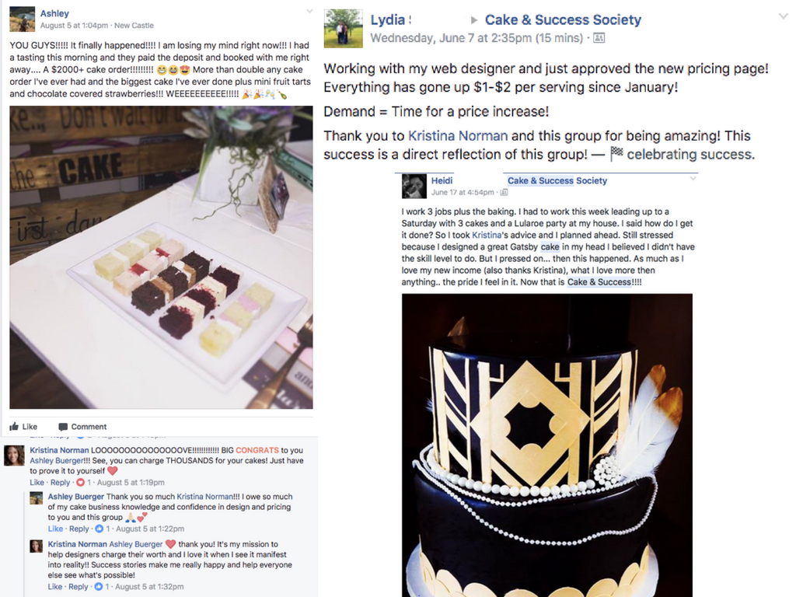Click the like reaction count on Ashley's reply
Viewport: 796px width, 597px height.
point(103,529)
